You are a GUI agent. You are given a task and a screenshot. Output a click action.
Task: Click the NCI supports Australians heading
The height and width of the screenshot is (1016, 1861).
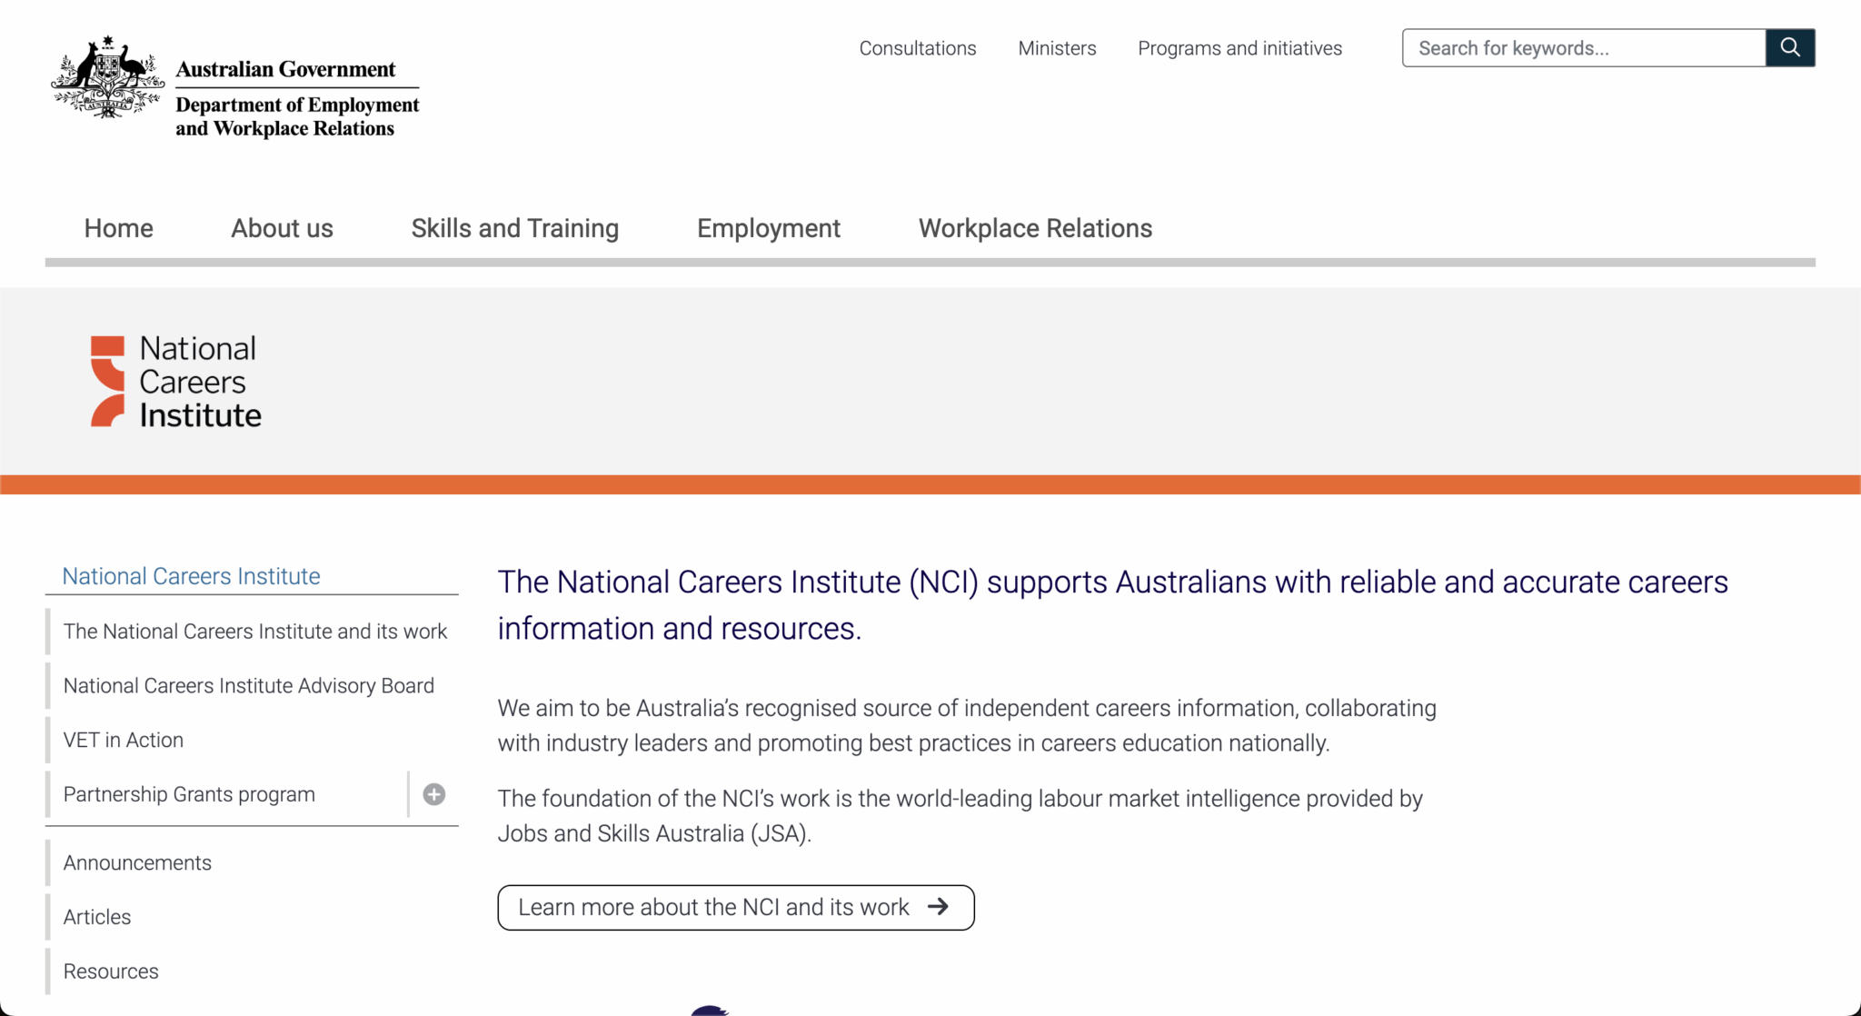coord(1113,604)
